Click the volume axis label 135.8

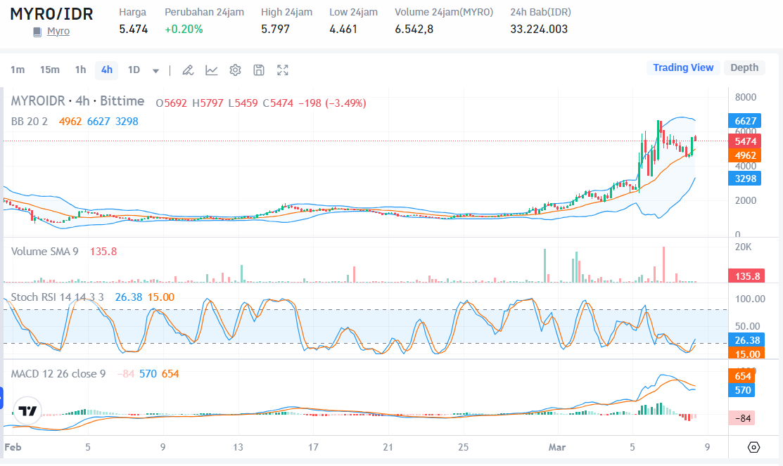[746, 276]
